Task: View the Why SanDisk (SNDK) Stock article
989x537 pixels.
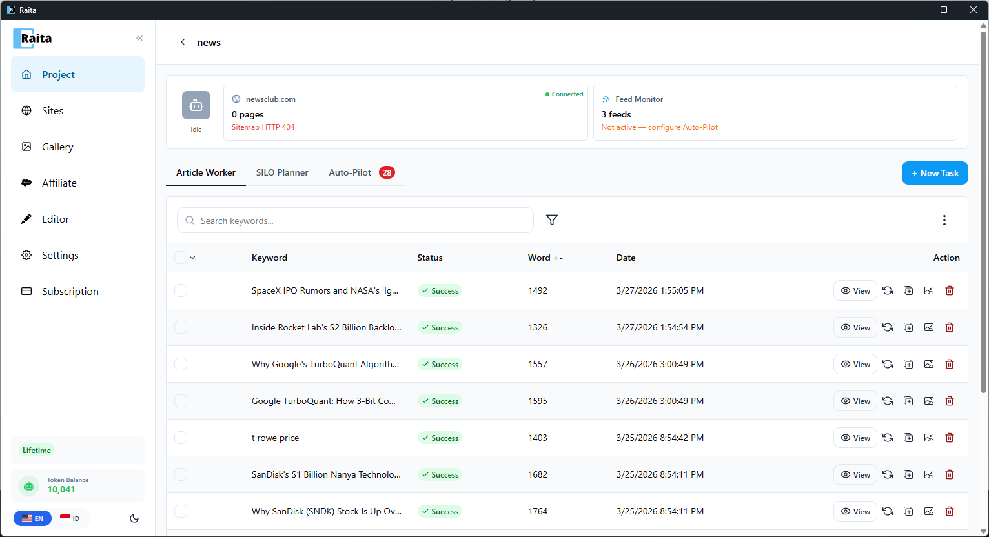Action: coord(855,511)
